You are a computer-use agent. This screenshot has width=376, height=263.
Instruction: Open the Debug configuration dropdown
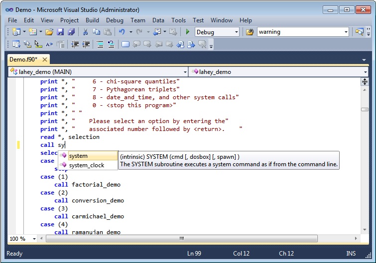pos(237,32)
